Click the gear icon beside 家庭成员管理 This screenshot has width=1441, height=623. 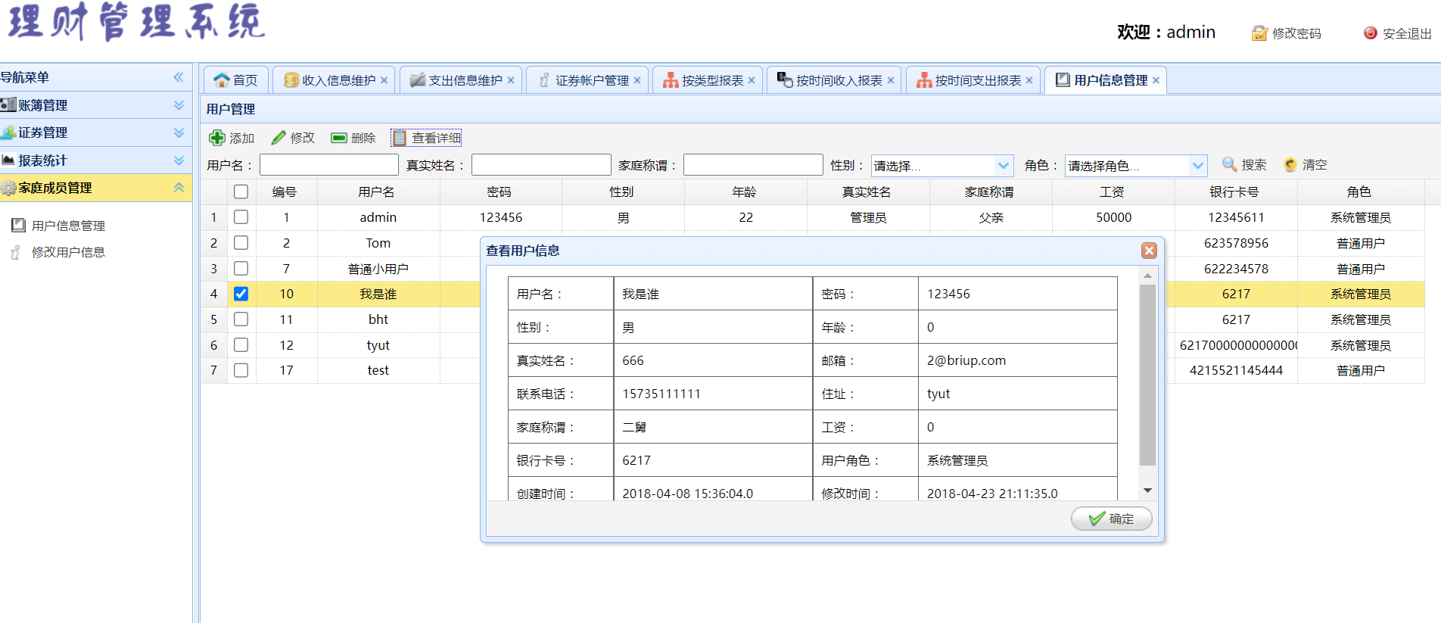8,188
